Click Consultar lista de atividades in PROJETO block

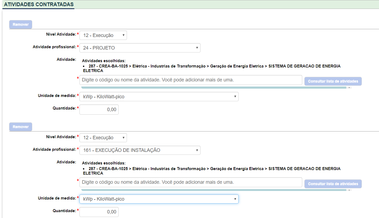pos(333,81)
